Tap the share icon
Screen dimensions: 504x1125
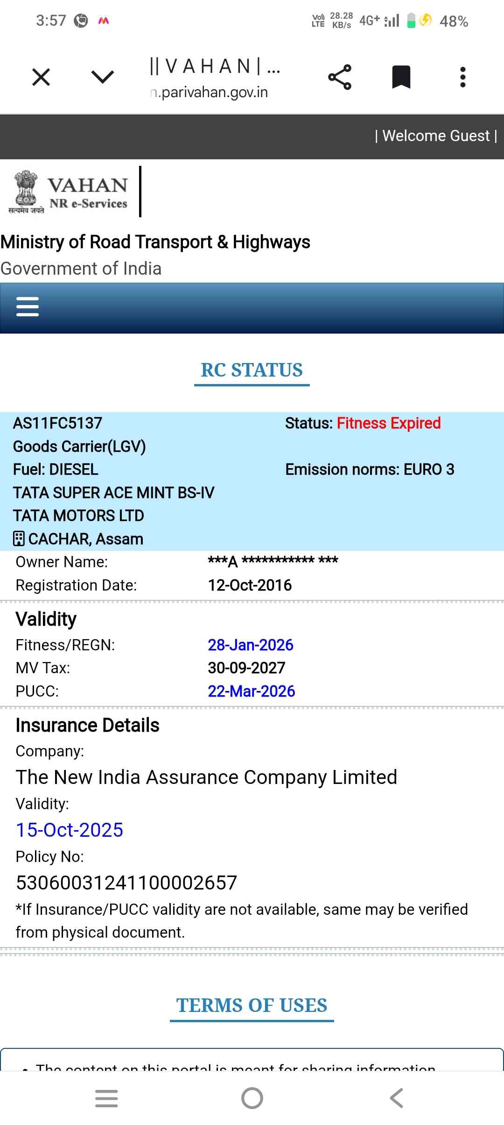pyautogui.click(x=340, y=77)
